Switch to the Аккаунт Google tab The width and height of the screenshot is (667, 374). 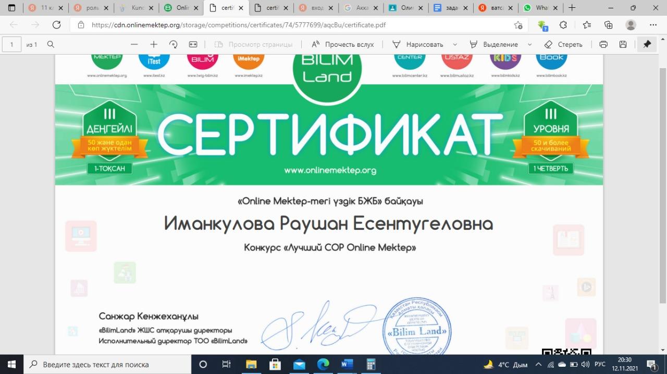coord(360,8)
